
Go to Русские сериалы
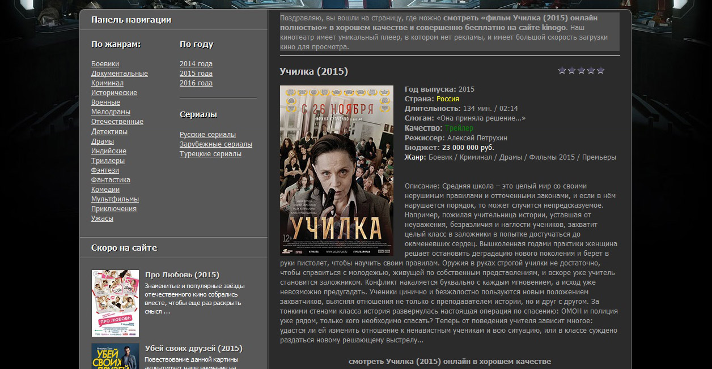pyautogui.click(x=207, y=135)
